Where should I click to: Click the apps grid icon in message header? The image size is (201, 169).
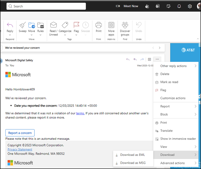pos(149,59)
